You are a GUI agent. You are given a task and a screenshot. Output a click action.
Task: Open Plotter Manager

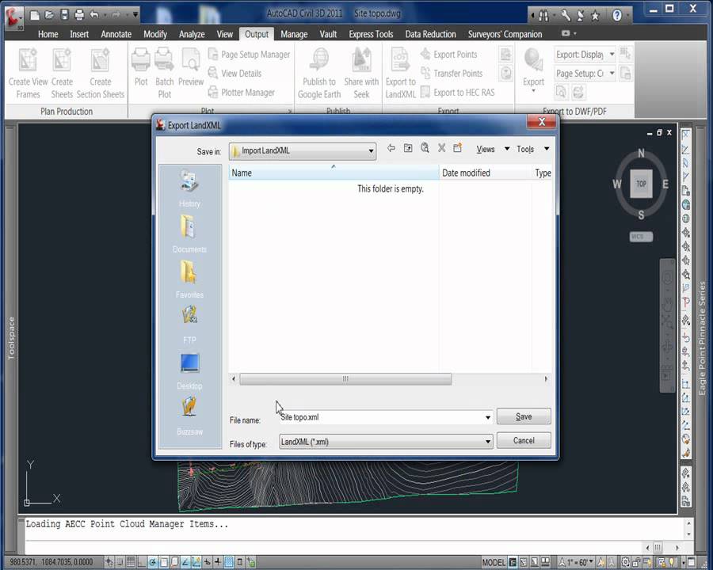coord(242,93)
